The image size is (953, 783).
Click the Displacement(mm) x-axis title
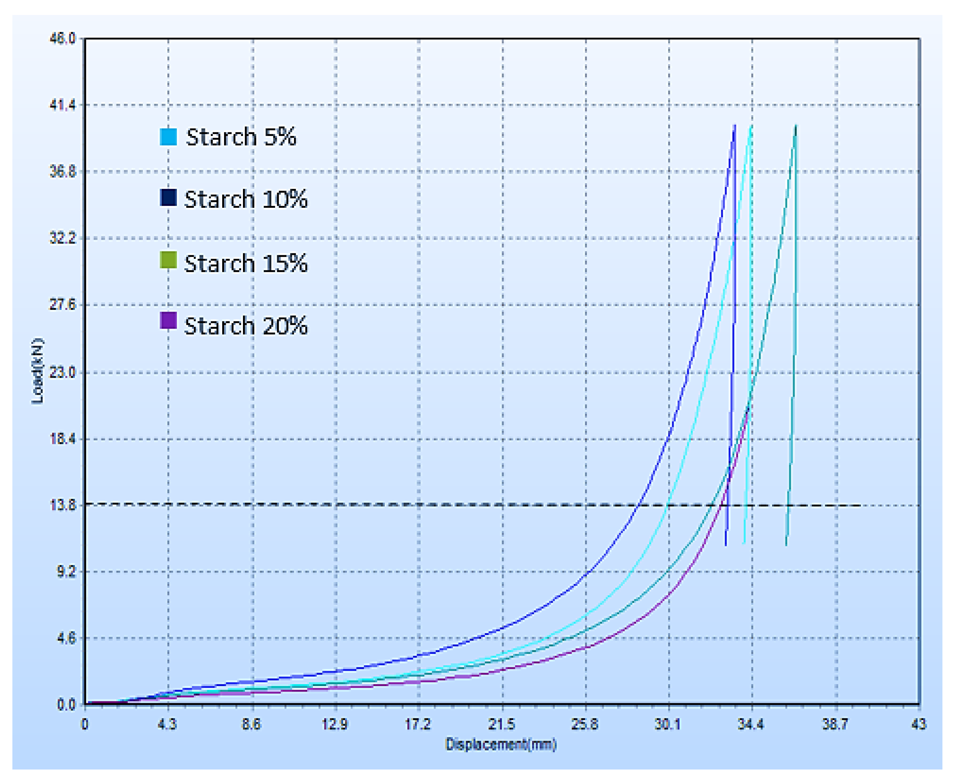coord(501,744)
